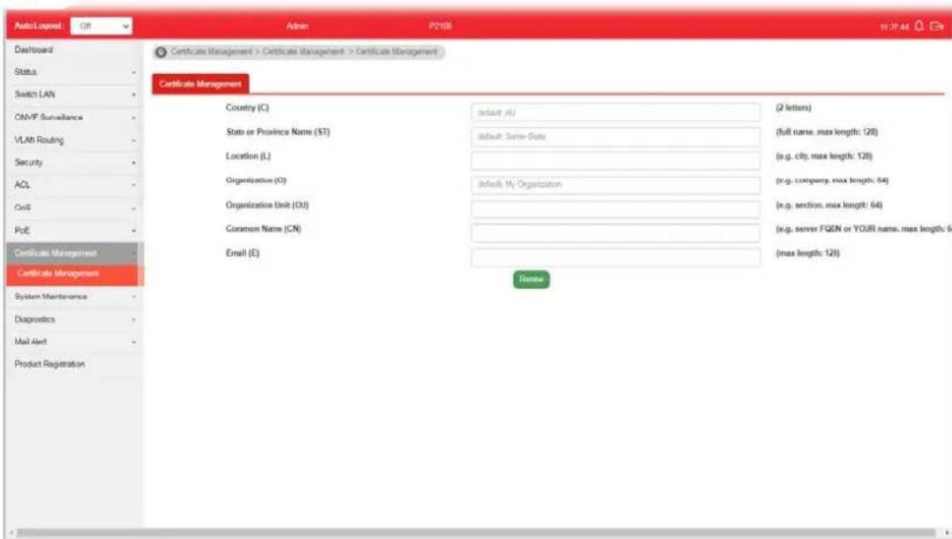Click the '(max length: 128)' email hint
Viewport: 952px width, 539px height.
(808, 253)
